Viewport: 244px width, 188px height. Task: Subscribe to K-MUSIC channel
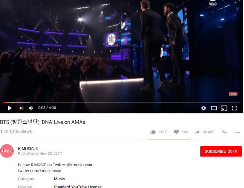click(x=221, y=151)
